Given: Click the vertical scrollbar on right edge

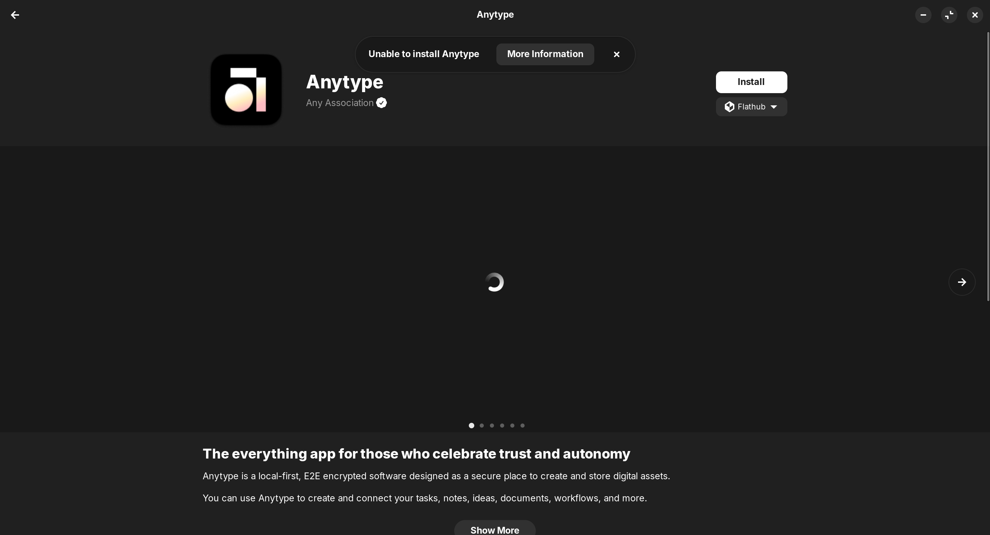Looking at the screenshot, I should click(988, 167).
